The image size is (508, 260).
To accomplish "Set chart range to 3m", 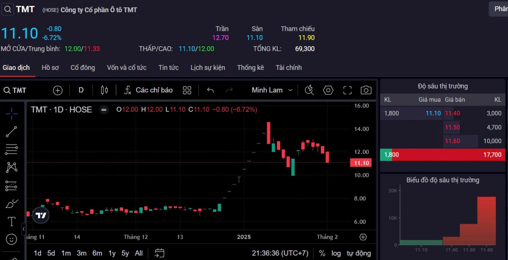I will [82, 253].
